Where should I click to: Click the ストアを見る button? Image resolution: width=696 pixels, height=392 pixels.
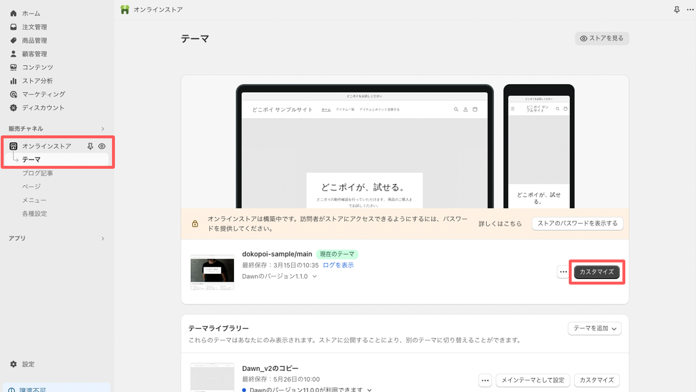[602, 38]
